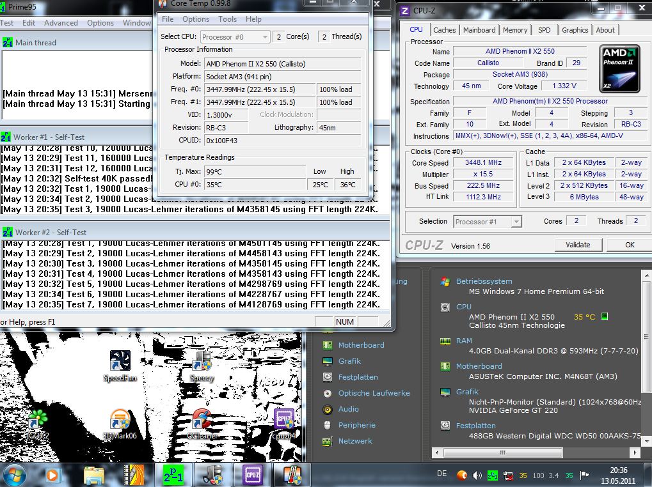
Task: Click the Speccy vertical scrollbar up arrow
Action: (647, 275)
